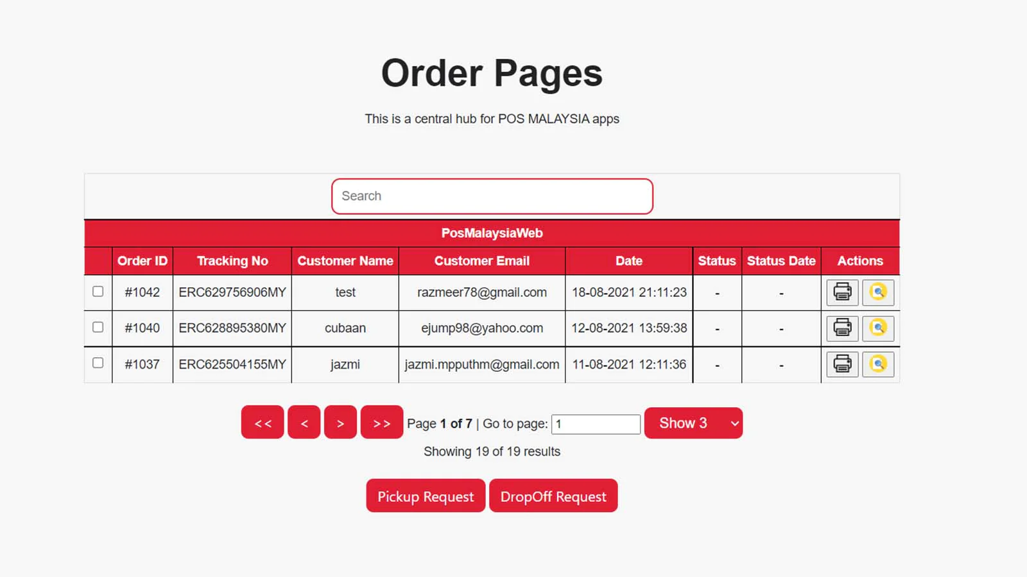Advance to next page of orders
The width and height of the screenshot is (1027, 577).
340,423
